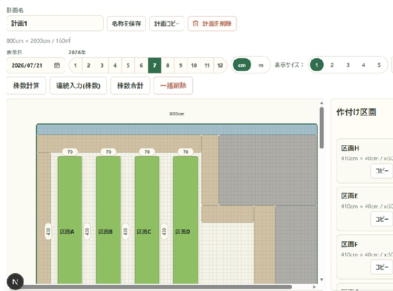Copy 区画H with its コピー button

click(x=381, y=171)
